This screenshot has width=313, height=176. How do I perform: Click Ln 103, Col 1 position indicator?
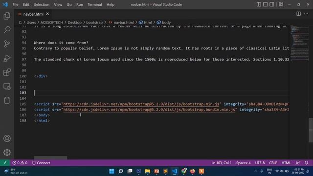tap(222, 163)
